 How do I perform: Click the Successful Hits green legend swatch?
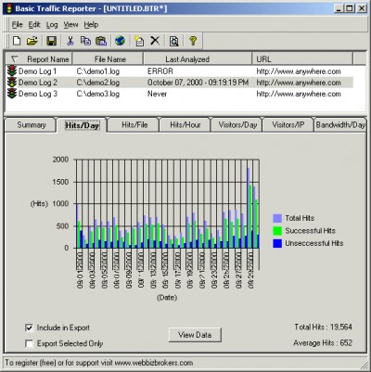click(277, 231)
